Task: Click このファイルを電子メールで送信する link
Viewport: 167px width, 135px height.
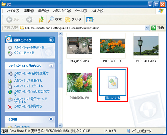Action: click(31, 100)
